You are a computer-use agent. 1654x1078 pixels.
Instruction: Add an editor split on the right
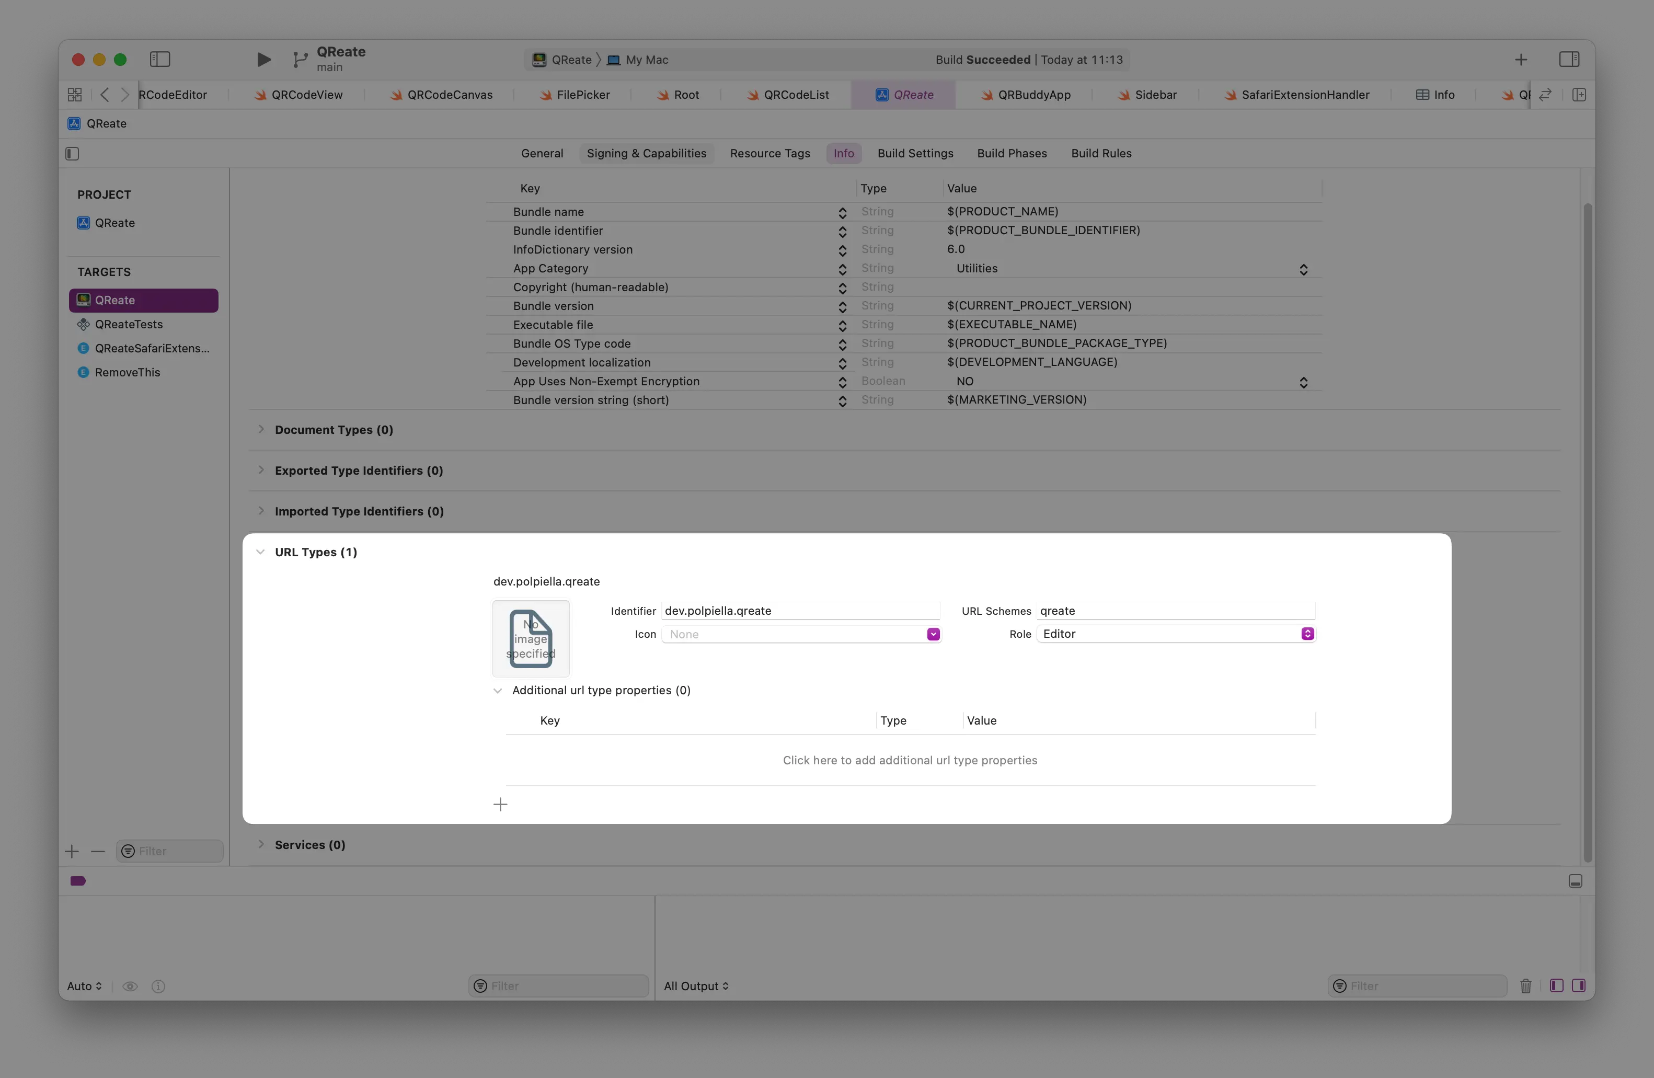(1578, 95)
